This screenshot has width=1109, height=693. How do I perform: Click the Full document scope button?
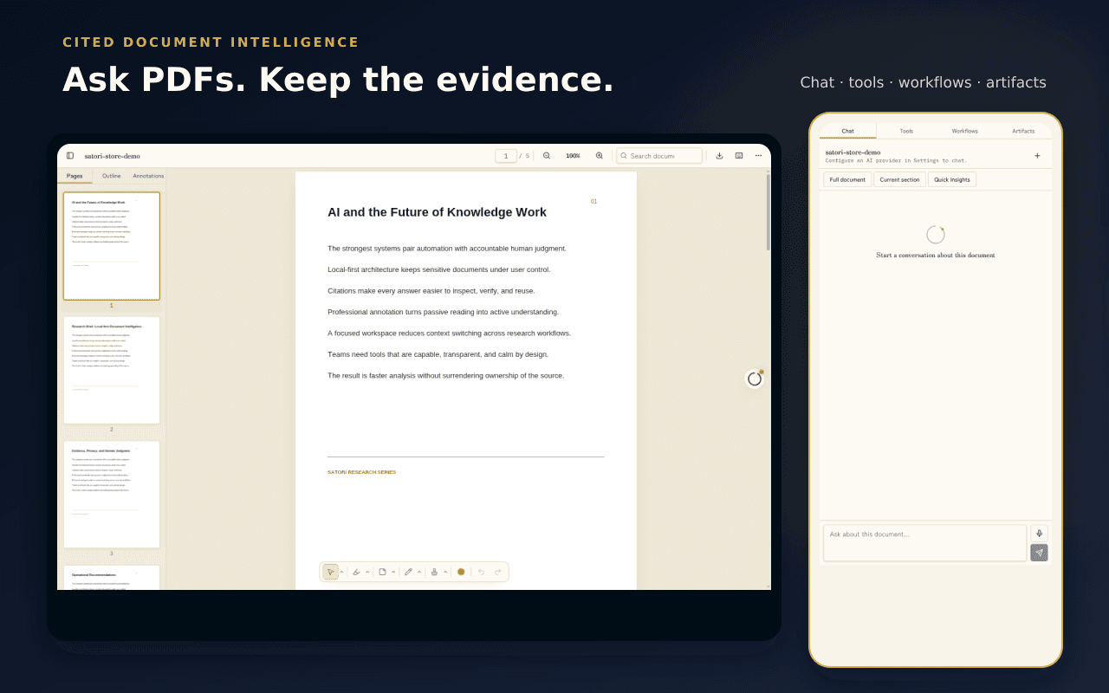point(847,179)
